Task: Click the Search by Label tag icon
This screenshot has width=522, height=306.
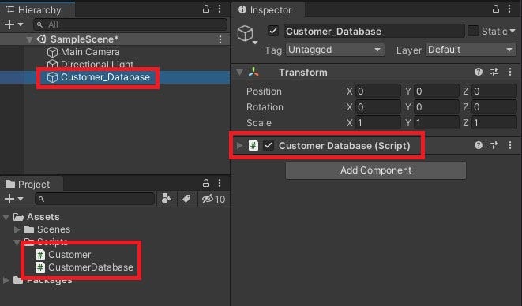Action: (186, 199)
